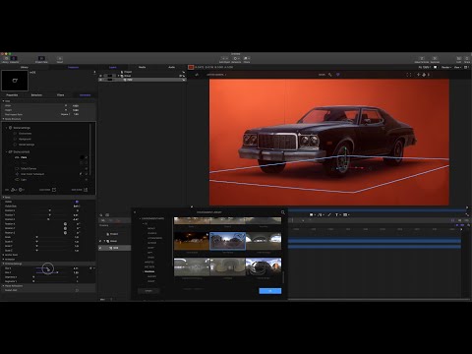Expand the Animation section

click(x=3, y=260)
